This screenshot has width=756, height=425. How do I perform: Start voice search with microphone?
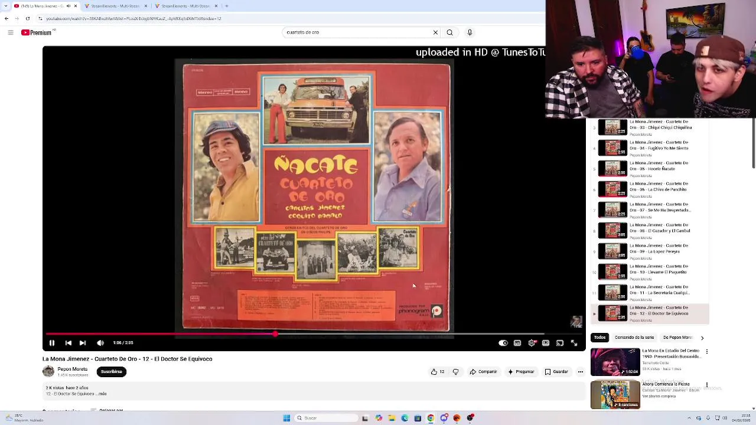(x=470, y=32)
